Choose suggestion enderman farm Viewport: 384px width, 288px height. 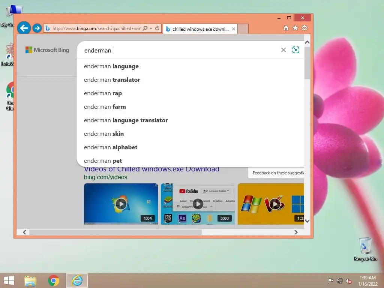click(190, 107)
